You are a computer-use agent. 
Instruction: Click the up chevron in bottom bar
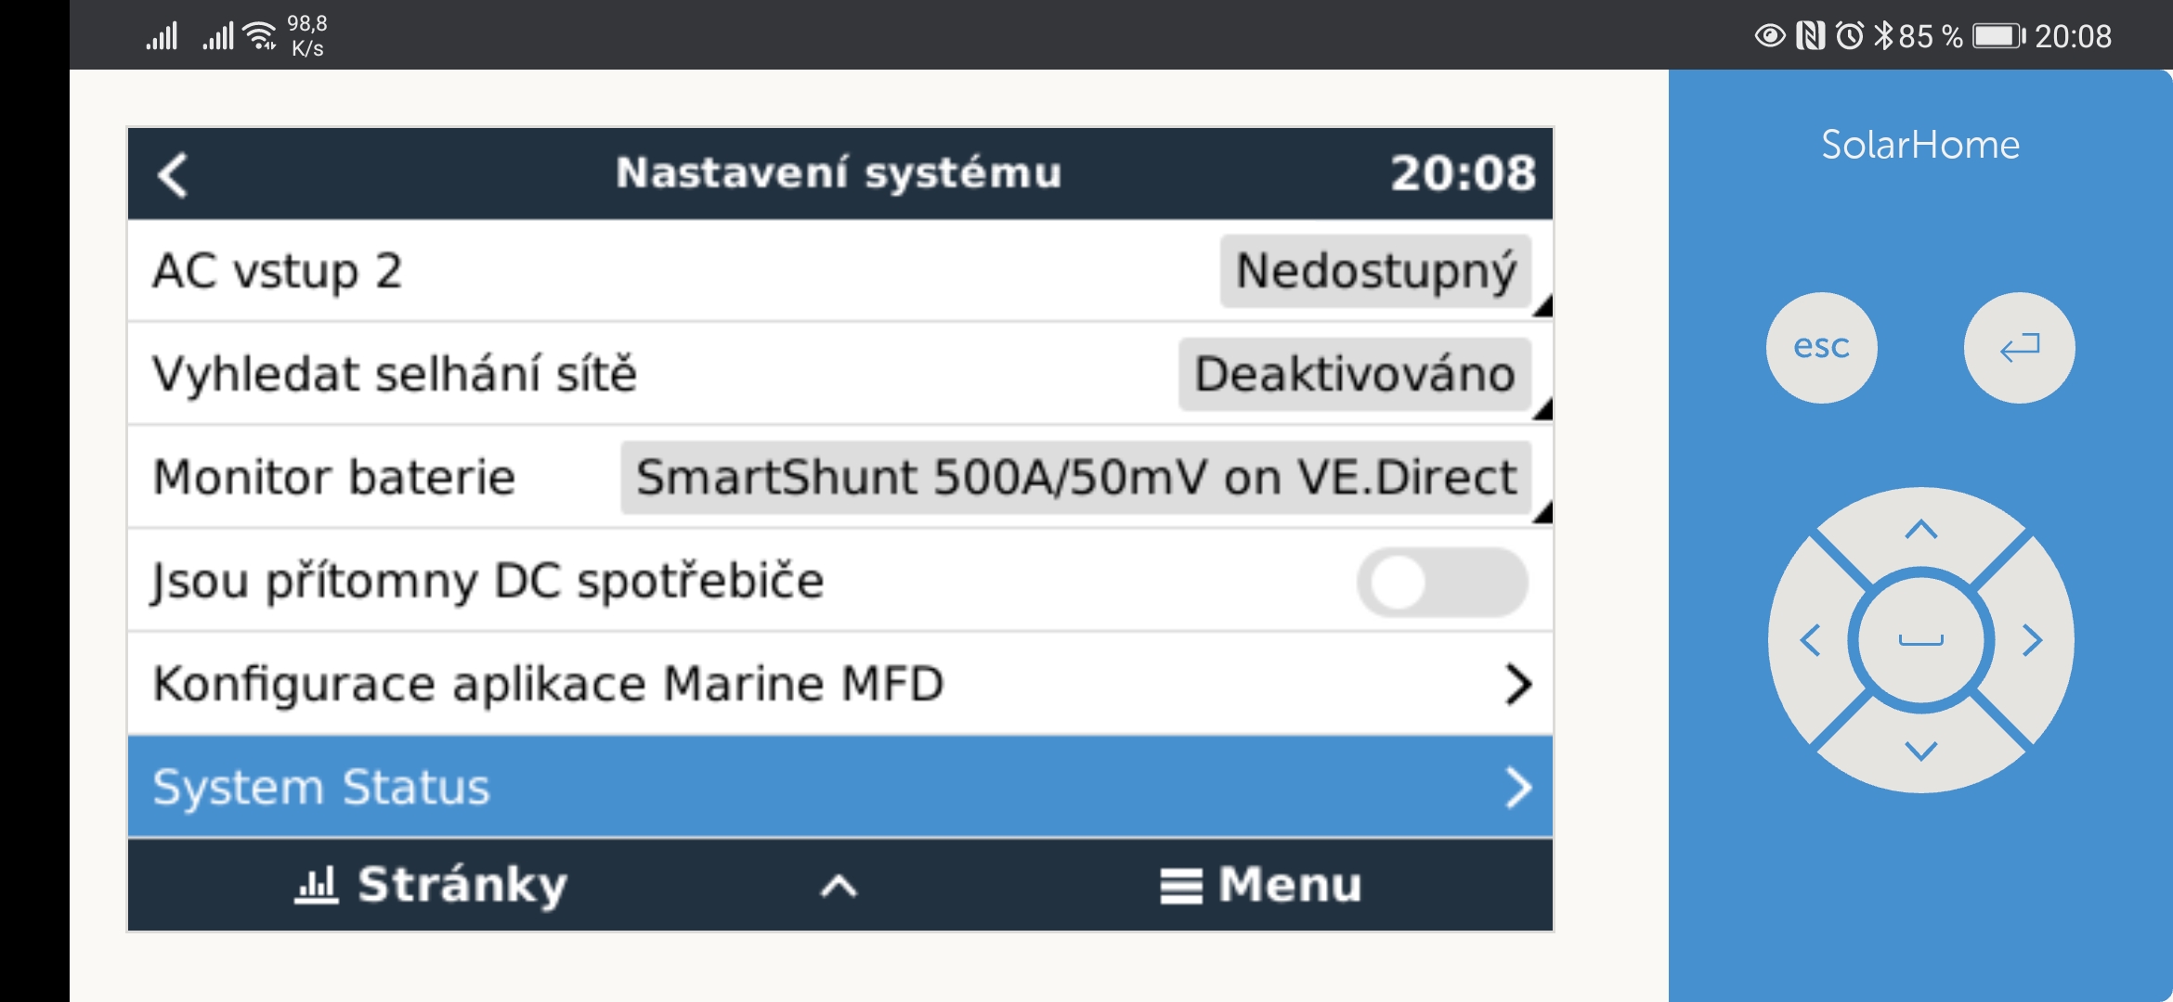click(x=839, y=886)
